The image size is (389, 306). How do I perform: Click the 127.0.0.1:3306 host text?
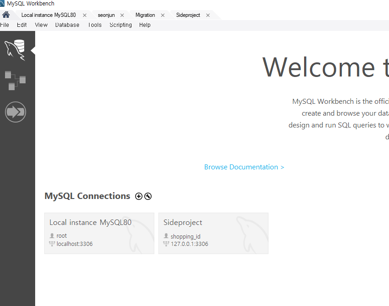click(189, 244)
